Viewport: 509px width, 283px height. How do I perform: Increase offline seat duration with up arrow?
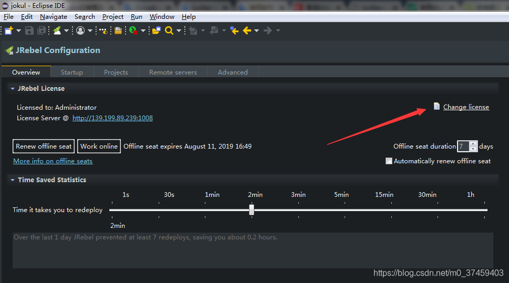click(x=473, y=143)
